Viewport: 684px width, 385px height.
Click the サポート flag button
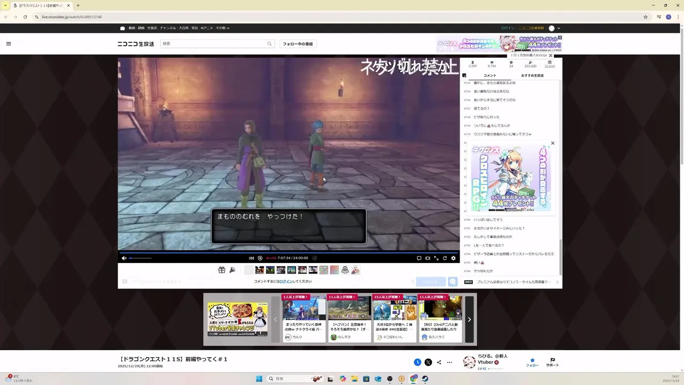pos(553,362)
